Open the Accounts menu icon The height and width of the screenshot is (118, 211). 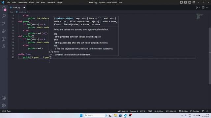click(x=4, y=98)
